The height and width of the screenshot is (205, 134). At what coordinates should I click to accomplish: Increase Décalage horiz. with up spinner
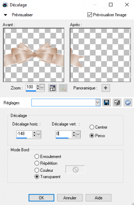click(x=34, y=132)
